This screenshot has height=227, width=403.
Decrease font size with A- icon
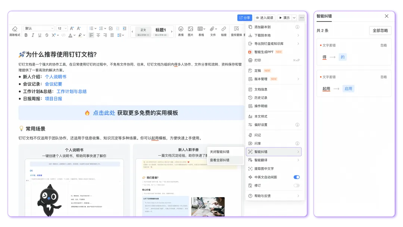pos(79,28)
